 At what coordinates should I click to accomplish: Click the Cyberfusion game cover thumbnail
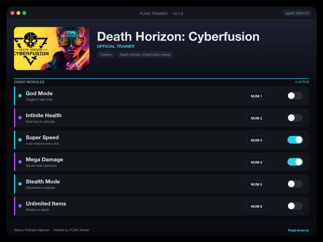click(x=52, y=48)
